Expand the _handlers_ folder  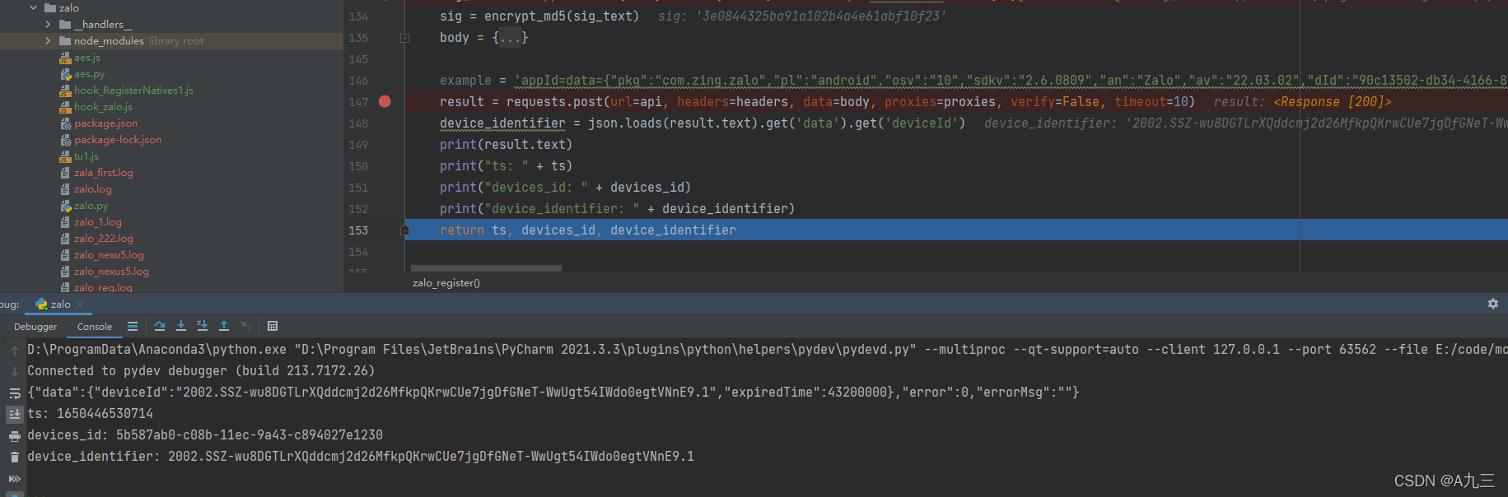point(48,25)
